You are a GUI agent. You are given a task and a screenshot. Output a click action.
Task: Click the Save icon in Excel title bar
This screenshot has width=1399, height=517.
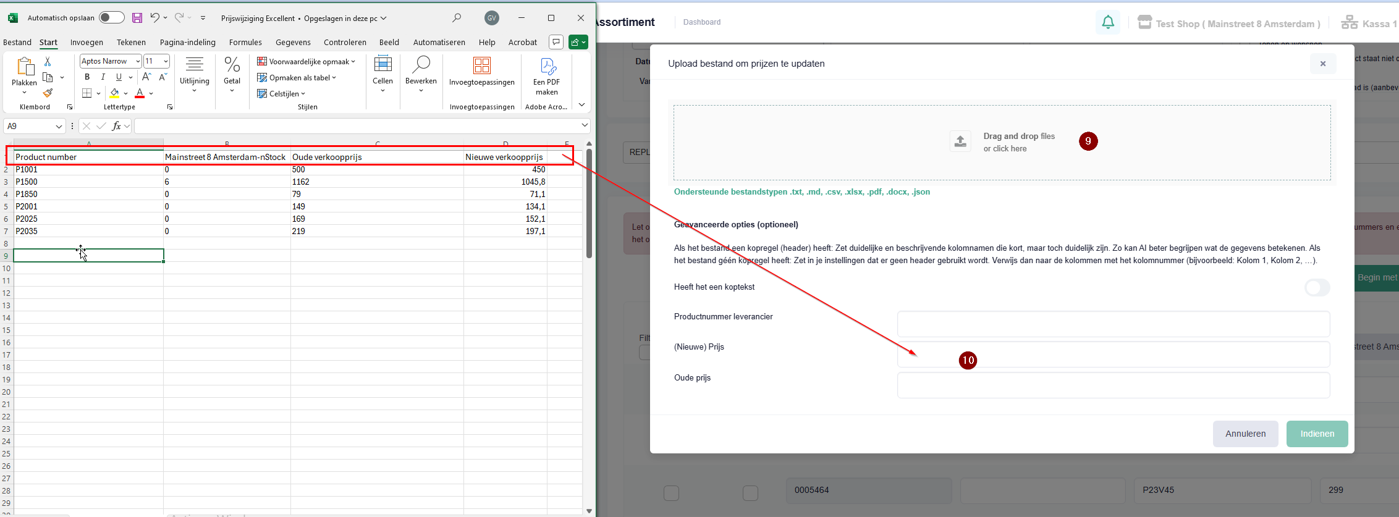pyautogui.click(x=137, y=18)
